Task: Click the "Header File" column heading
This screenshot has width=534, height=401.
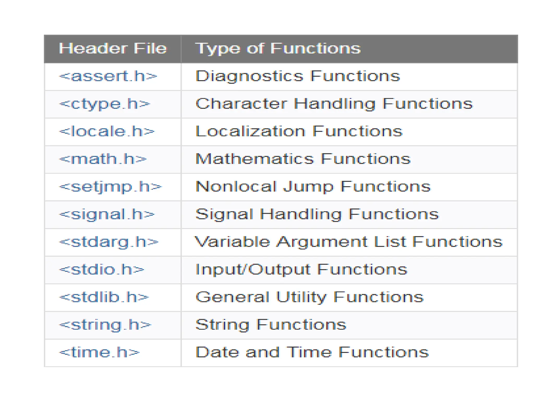Action: (x=113, y=49)
